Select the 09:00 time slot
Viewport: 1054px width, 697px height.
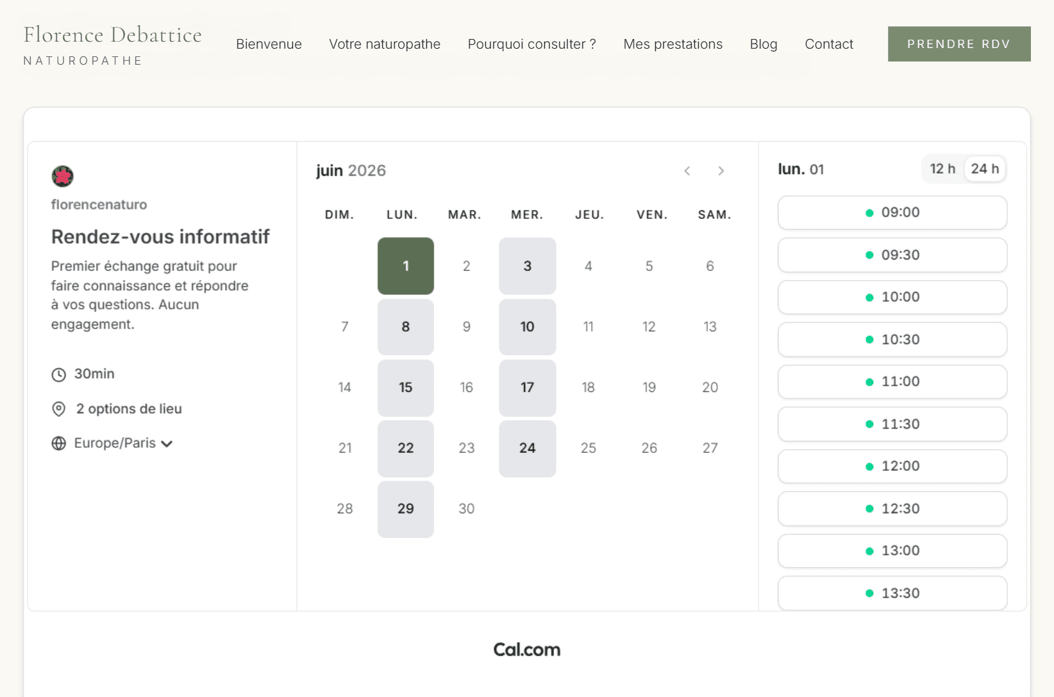(892, 213)
